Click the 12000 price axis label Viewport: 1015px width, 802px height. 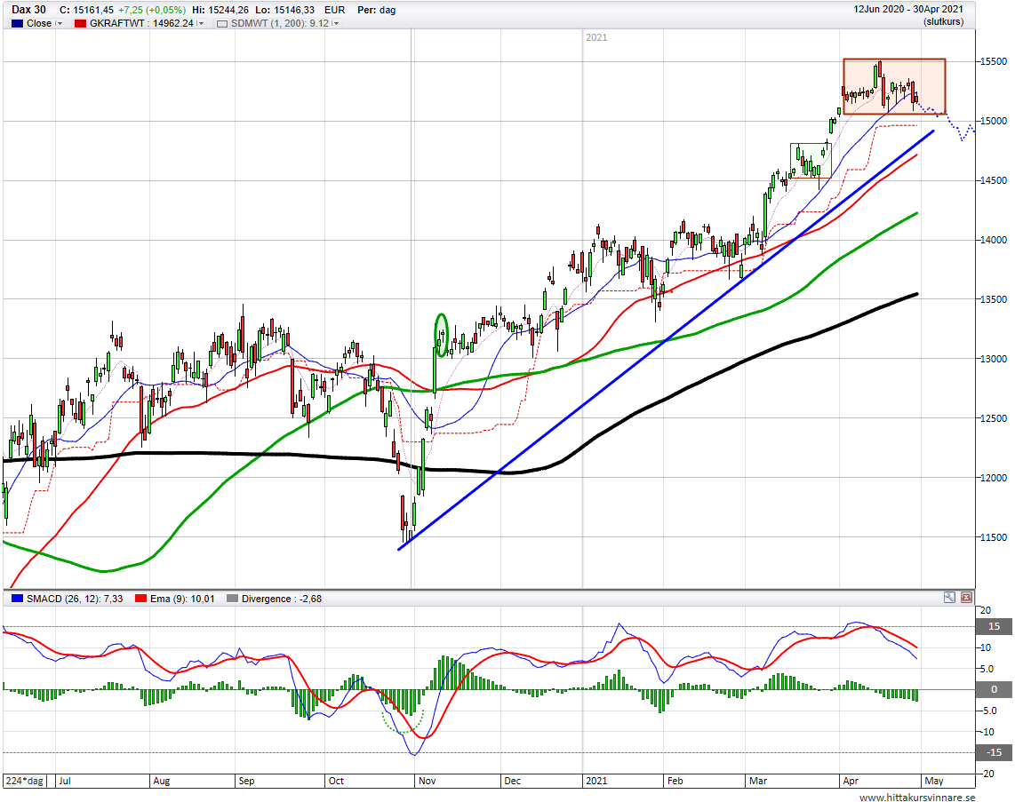(995, 478)
